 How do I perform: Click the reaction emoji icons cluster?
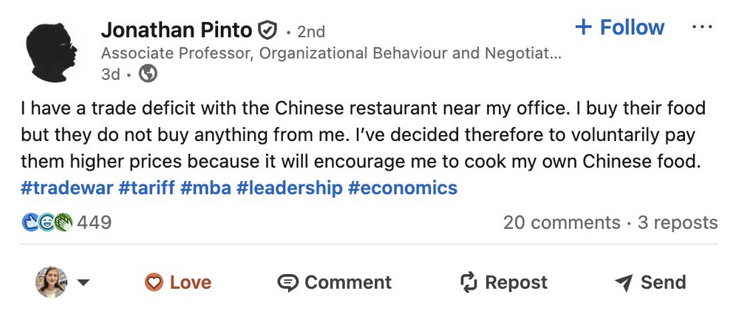tap(47, 222)
